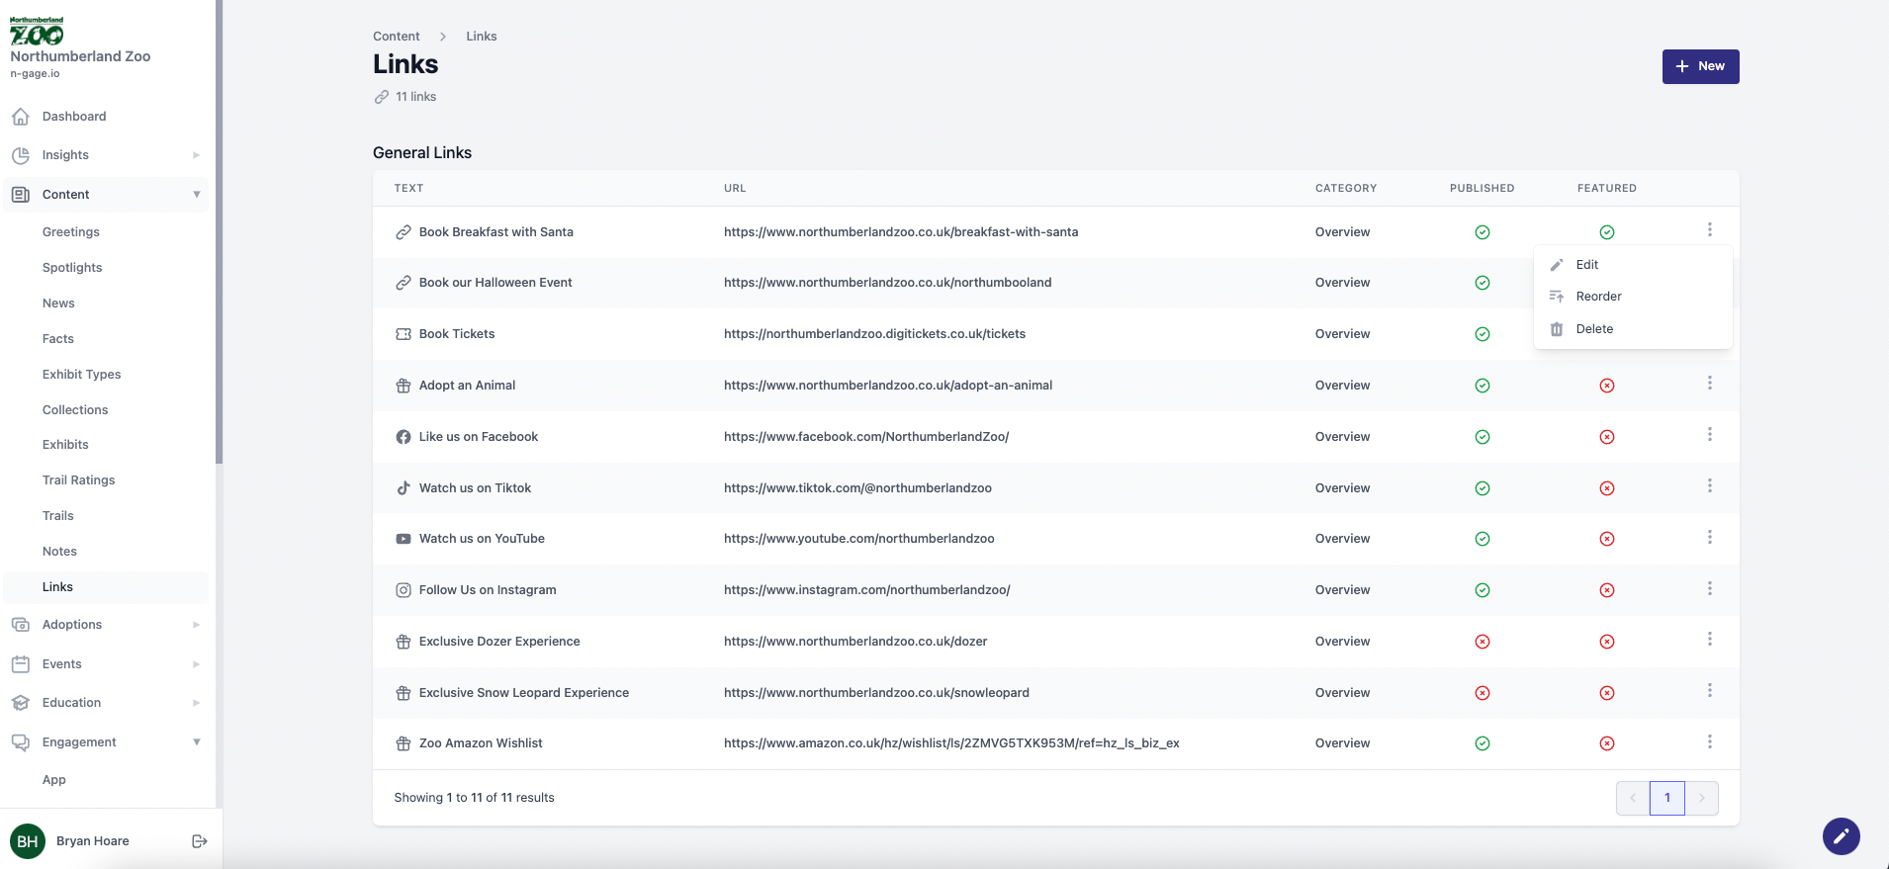The width and height of the screenshot is (1889, 869).
Task: Open the three-dot menu for Watch us on YouTube
Action: [x=1709, y=537]
